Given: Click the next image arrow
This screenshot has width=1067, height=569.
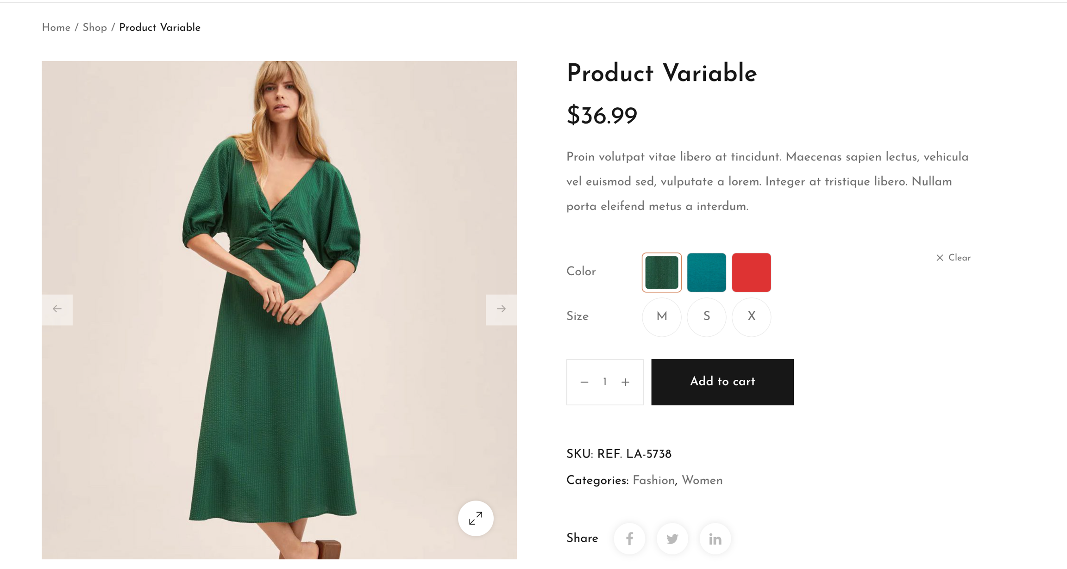Looking at the screenshot, I should click(x=501, y=309).
